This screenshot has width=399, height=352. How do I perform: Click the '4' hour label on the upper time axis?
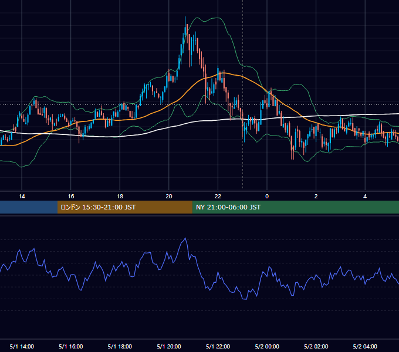[x=365, y=197]
